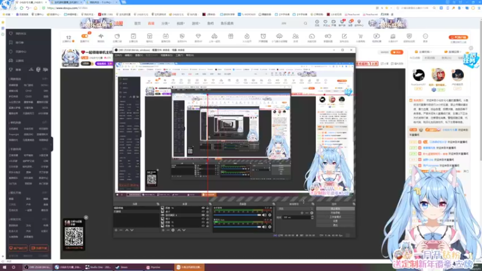Open the OBS 查看 menu
482x271 pixels.
click(x=139, y=55)
